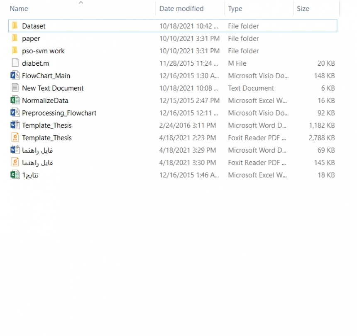Click the "6 KB" size cell
The height and width of the screenshot is (336, 357).
(x=328, y=88)
